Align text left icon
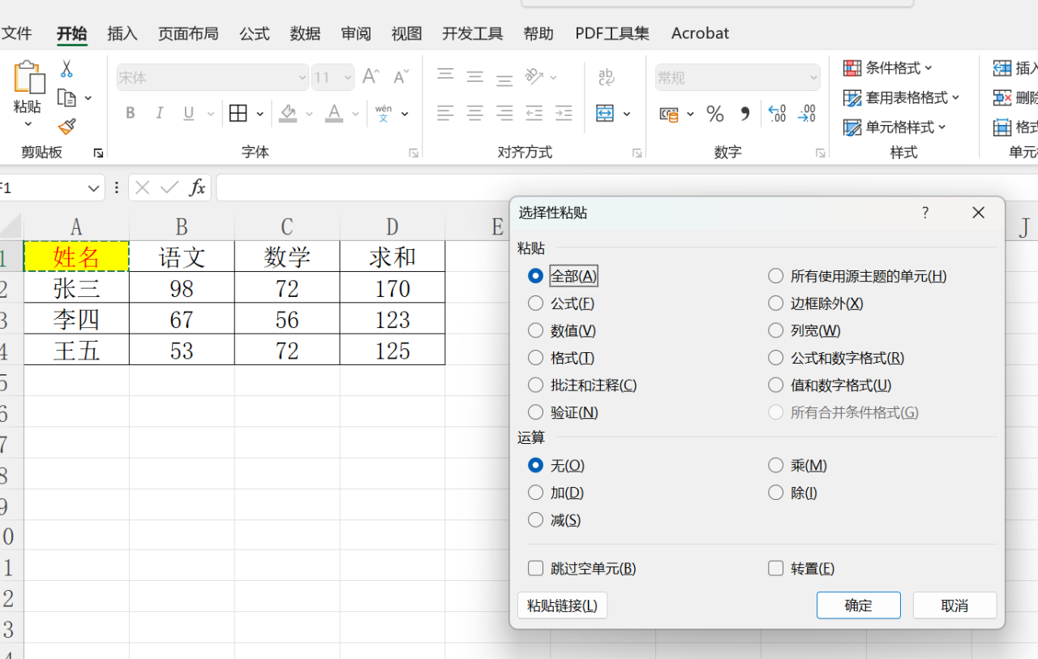The image size is (1038, 659). (445, 114)
